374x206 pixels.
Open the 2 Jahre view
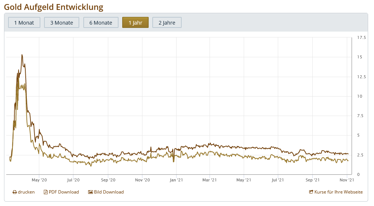click(x=167, y=22)
